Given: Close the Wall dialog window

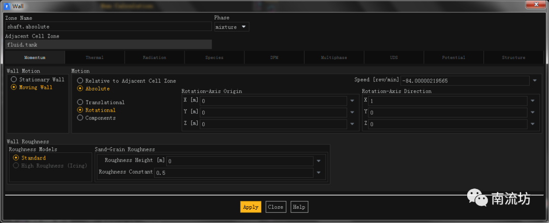Looking at the screenshot, I should (536, 4).
